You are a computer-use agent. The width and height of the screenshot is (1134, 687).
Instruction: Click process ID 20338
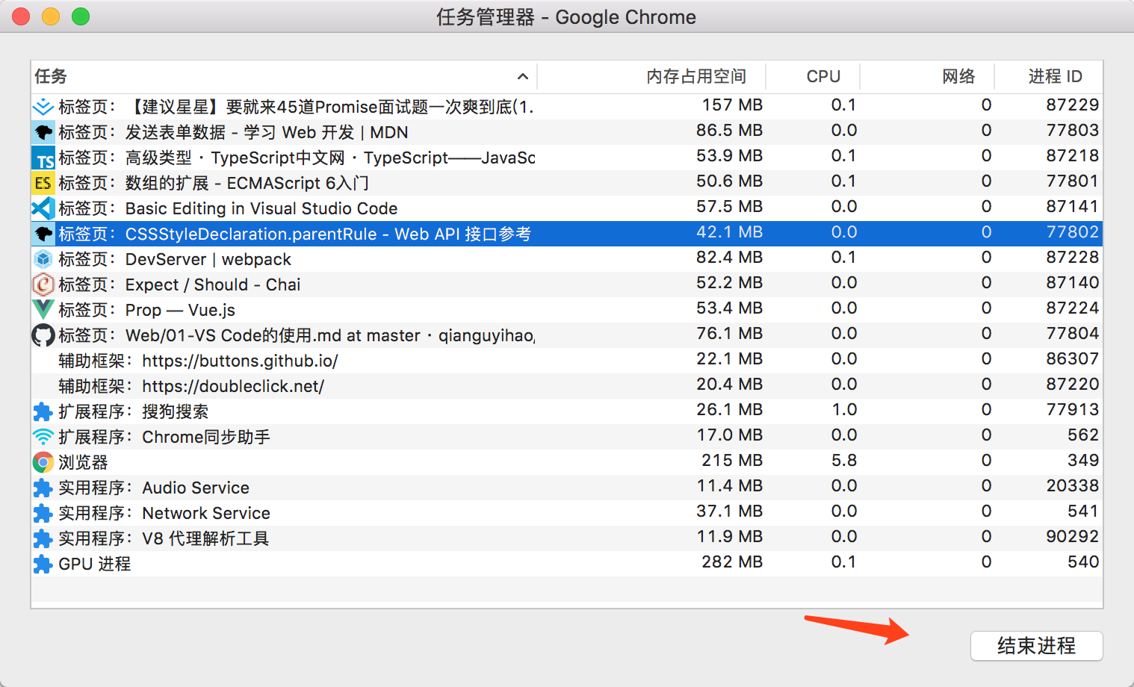(x=1073, y=485)
